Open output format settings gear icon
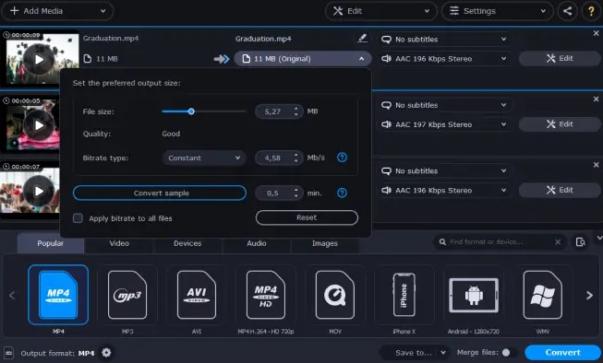The height and width of the screenshot is (363, 603). point(106,352)
